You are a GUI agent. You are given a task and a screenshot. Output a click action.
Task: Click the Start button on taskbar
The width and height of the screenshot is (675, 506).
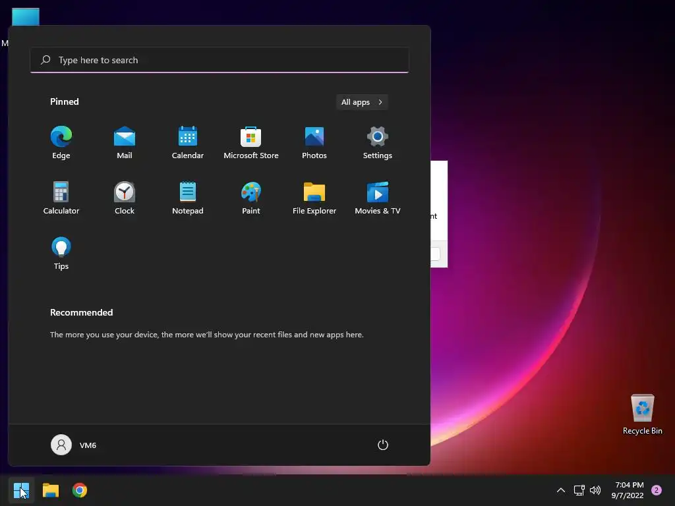pyautogui.click(x=21, y=490)
